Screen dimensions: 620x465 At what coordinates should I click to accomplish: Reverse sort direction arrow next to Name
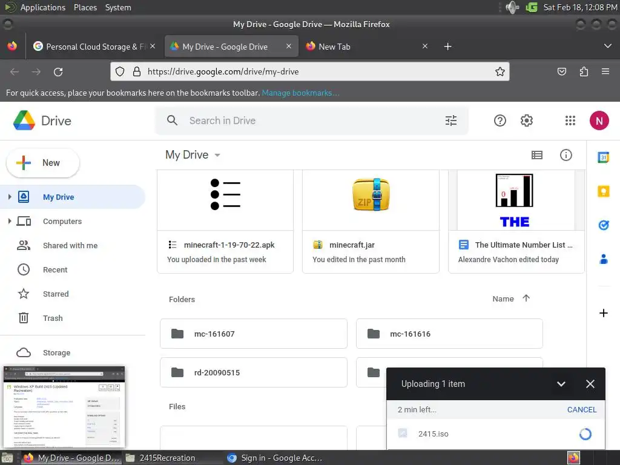tap(526, 298)
